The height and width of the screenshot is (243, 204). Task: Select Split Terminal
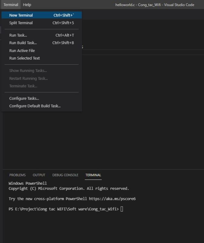pos(21,23)
